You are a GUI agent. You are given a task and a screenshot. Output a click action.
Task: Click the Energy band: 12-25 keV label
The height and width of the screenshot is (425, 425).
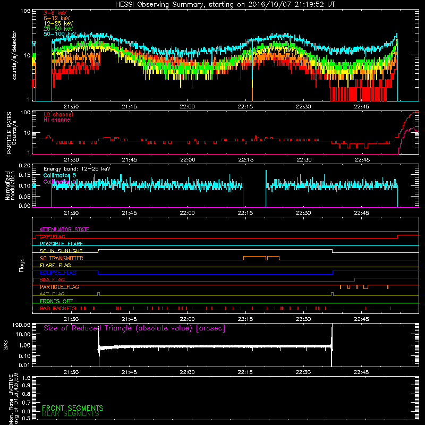pos(77,169)
